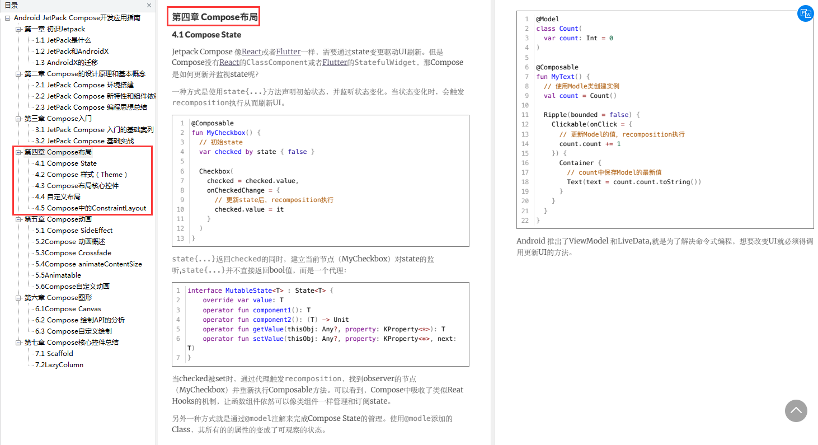Jump to 5.4Compose animateContentSize
Screen dimensions: 818x445
(x=88, y=264)
